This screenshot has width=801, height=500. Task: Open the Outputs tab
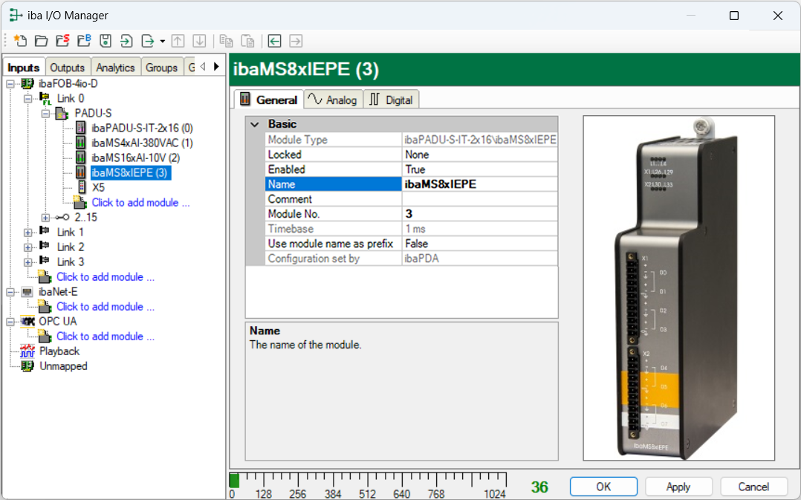tap(68, 68)
